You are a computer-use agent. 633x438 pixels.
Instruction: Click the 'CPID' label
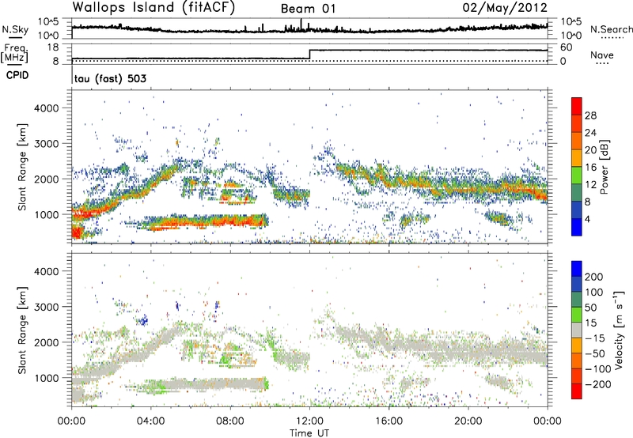[x=17, y=75]
